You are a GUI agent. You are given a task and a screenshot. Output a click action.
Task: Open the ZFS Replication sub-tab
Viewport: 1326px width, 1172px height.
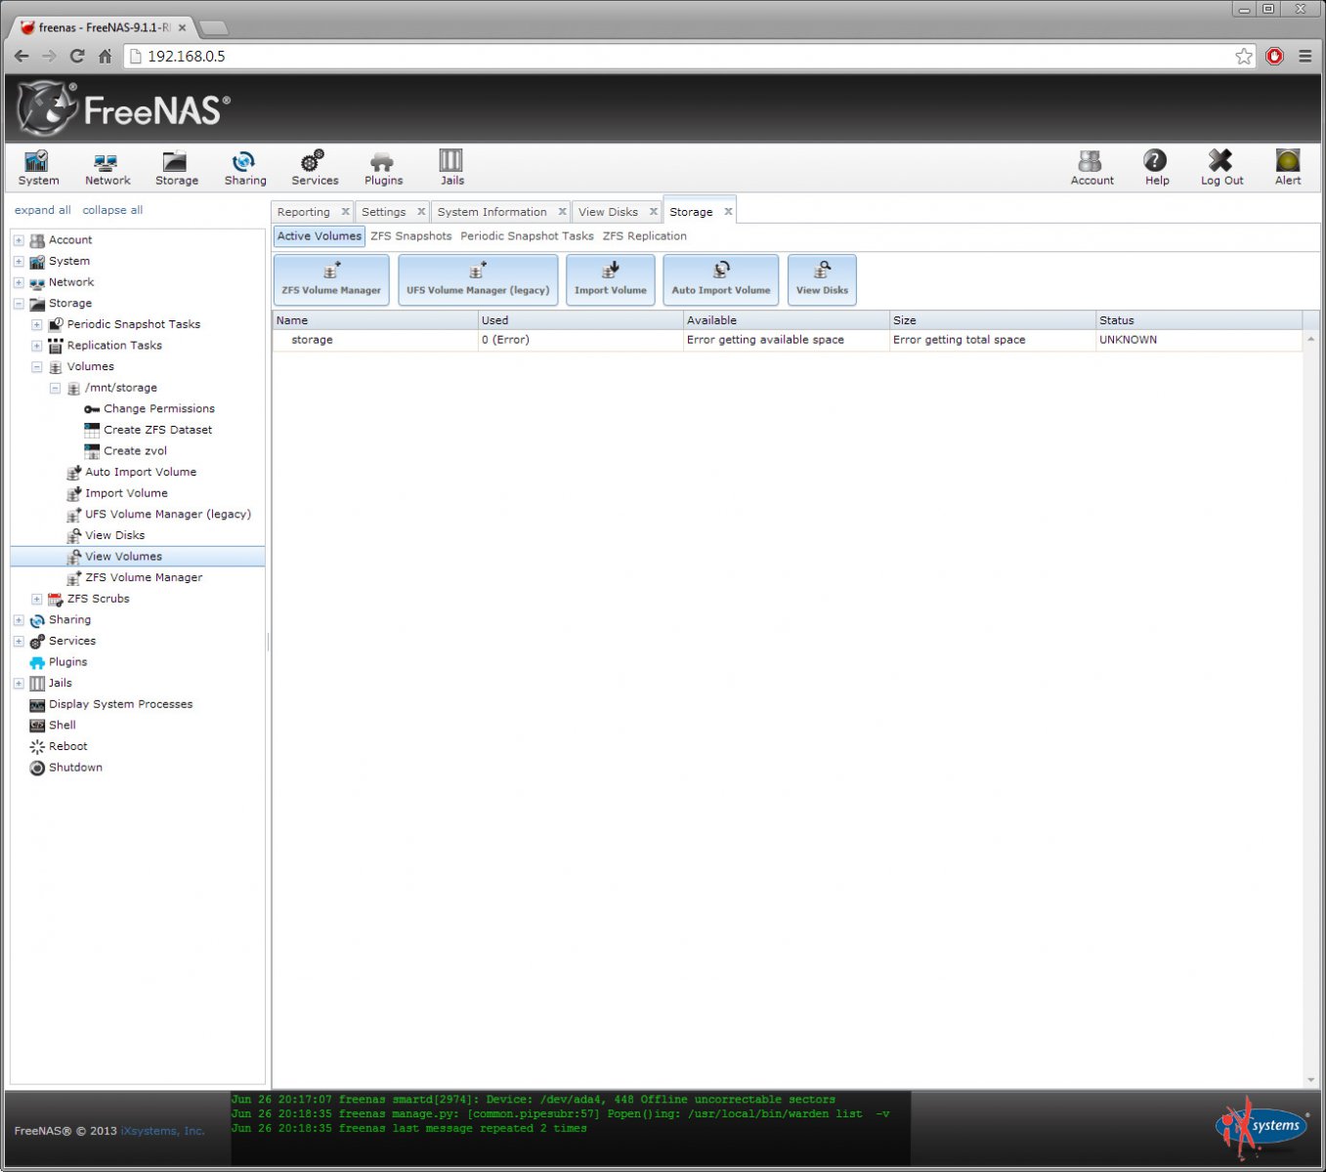[x=645, y=236]
